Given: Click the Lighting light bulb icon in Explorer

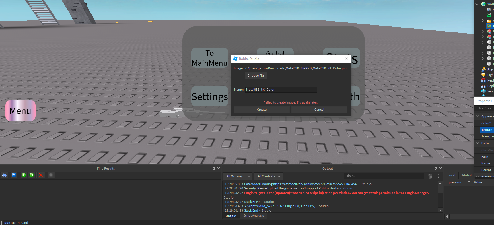Looking at the screenshot, I should [483, 75].
